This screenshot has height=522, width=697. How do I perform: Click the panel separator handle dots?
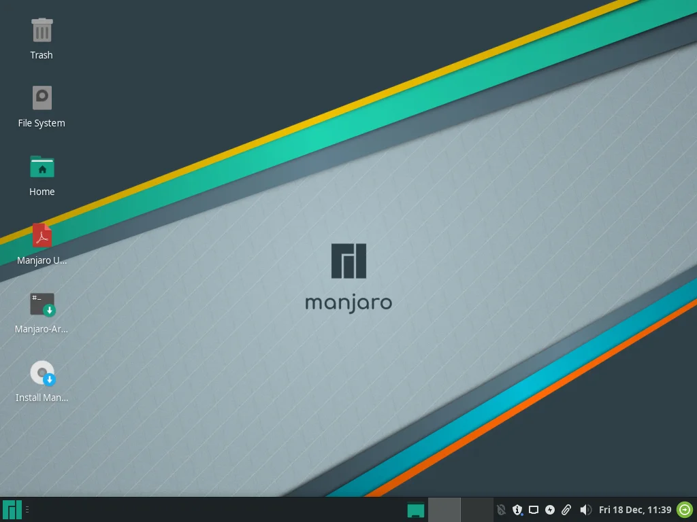(27, 510)
